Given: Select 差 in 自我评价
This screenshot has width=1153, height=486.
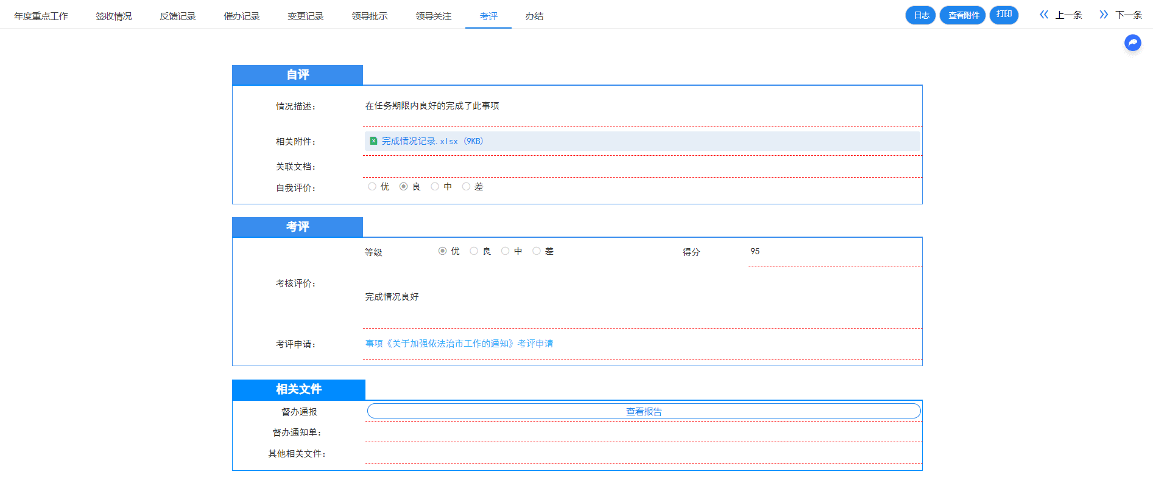Looking at the screenshot, I should 466,187.
